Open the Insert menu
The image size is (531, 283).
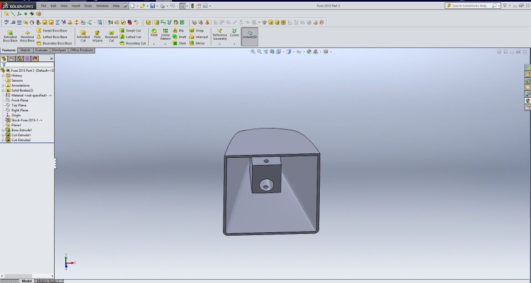76,6
